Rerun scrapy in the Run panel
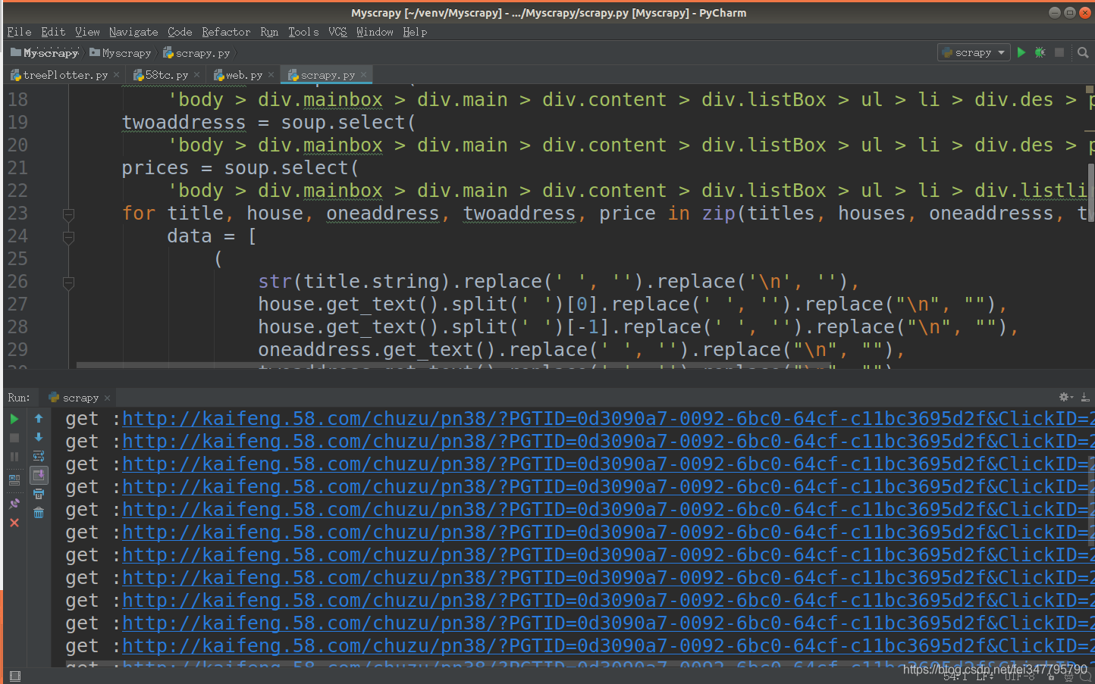 [14, 418]
